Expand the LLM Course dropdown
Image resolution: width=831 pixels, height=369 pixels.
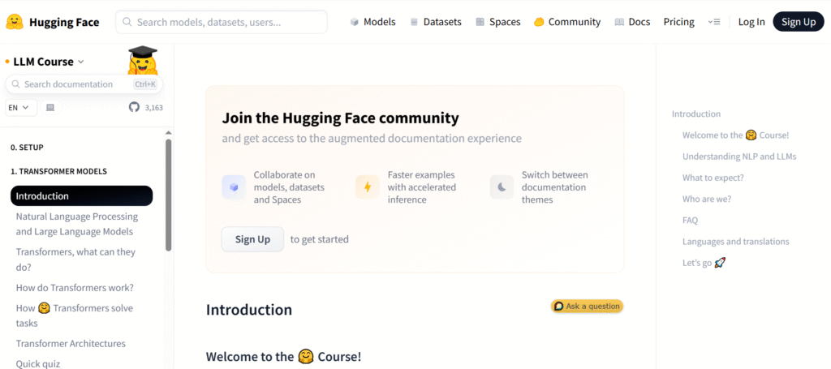tap(45, 62)
